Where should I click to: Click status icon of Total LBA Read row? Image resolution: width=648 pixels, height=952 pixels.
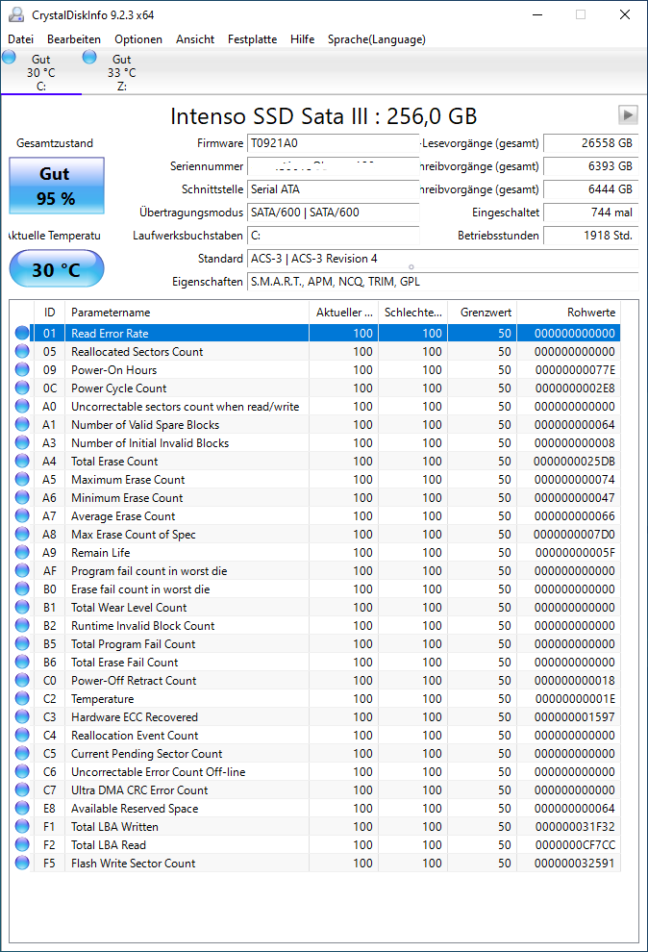22,844
